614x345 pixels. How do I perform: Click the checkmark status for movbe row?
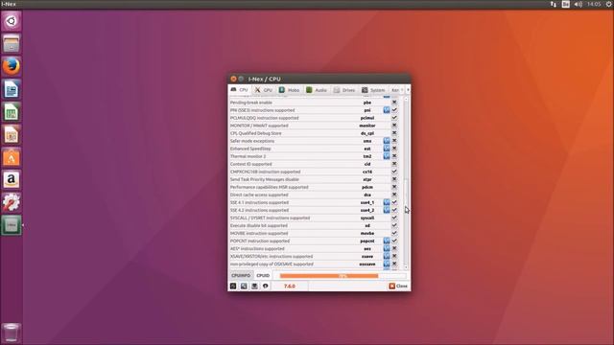click(x=394, y=233)
